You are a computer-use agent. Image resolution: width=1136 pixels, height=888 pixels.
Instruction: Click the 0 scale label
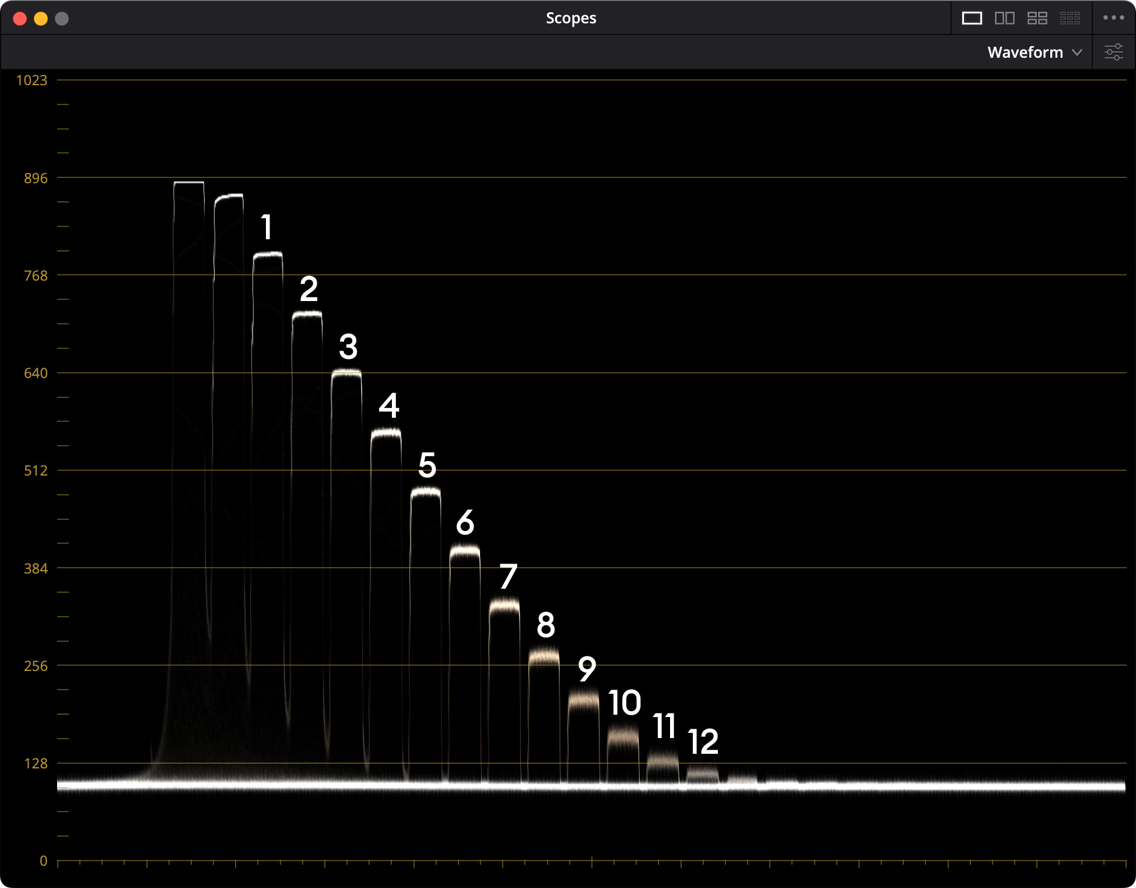43,861
